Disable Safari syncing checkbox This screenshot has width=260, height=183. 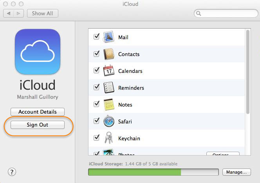(x=96, y=121)
